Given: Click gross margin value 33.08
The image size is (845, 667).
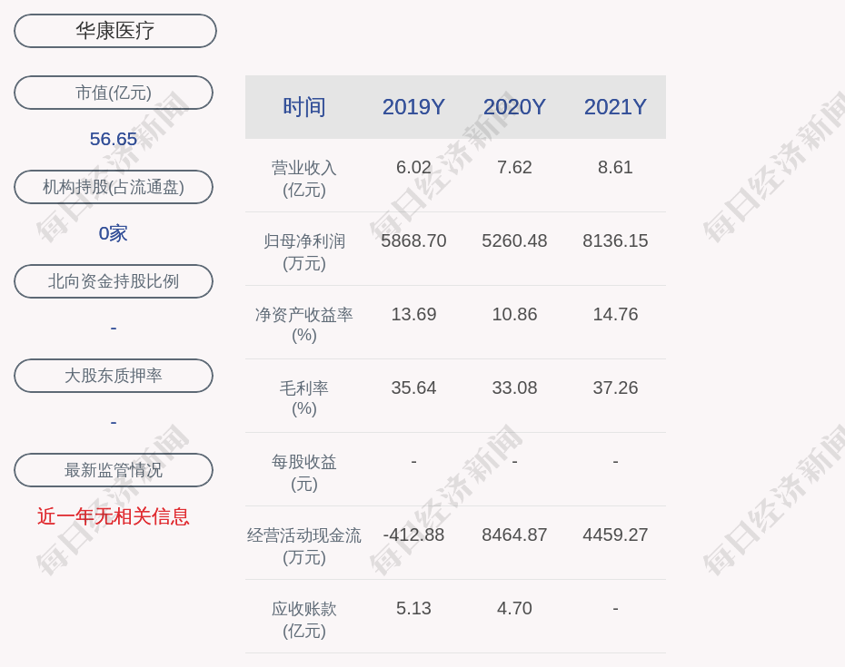Looking at the screenshot, I should click(x=514, y=387).
